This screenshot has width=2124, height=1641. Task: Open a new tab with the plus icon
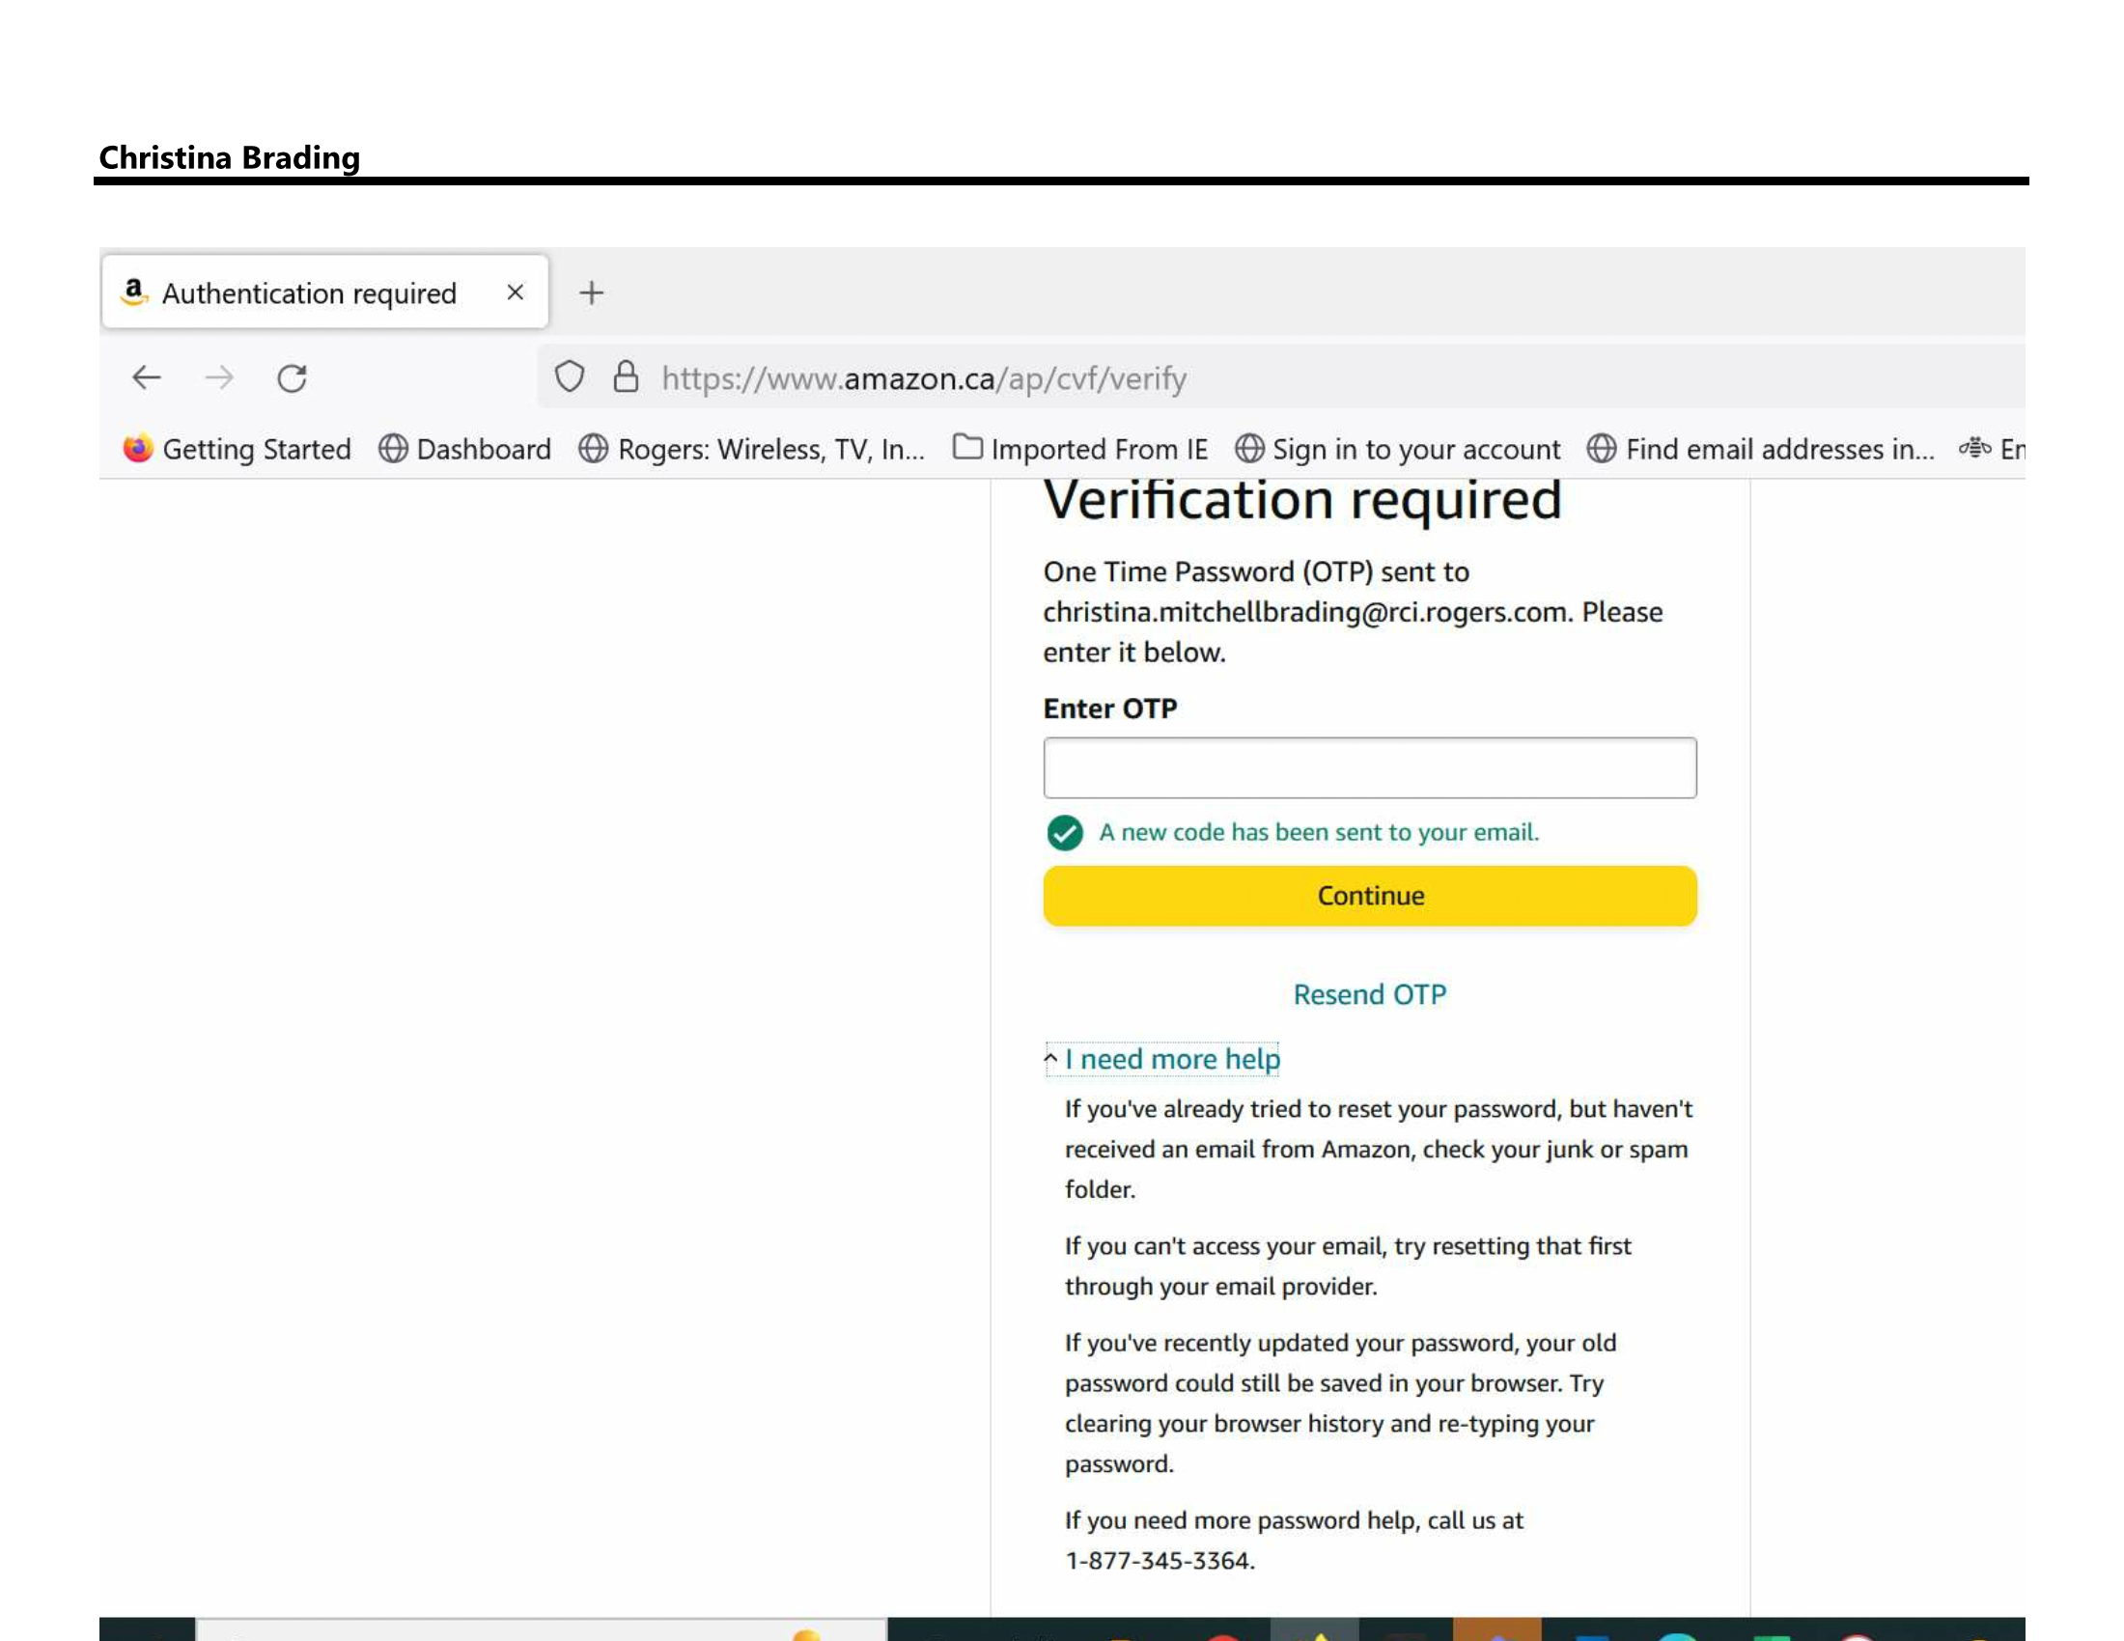tap(591, 292)
